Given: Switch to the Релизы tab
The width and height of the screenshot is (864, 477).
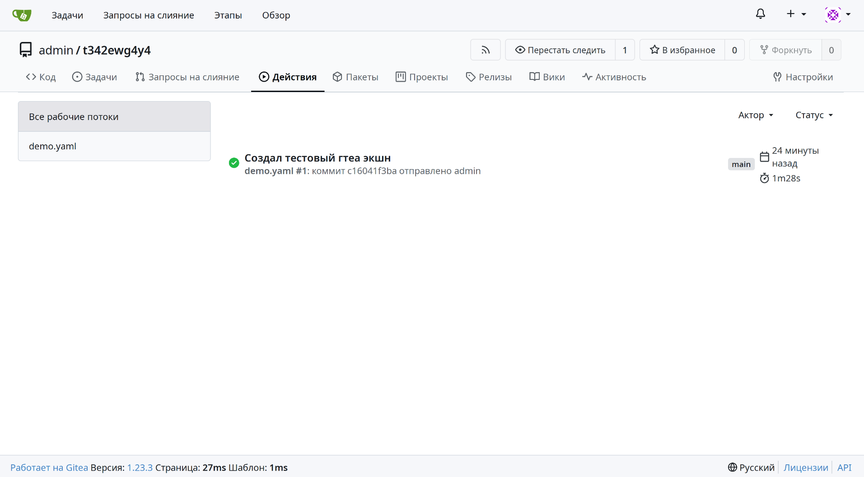Looking at the screenshot, I should 489,77.
